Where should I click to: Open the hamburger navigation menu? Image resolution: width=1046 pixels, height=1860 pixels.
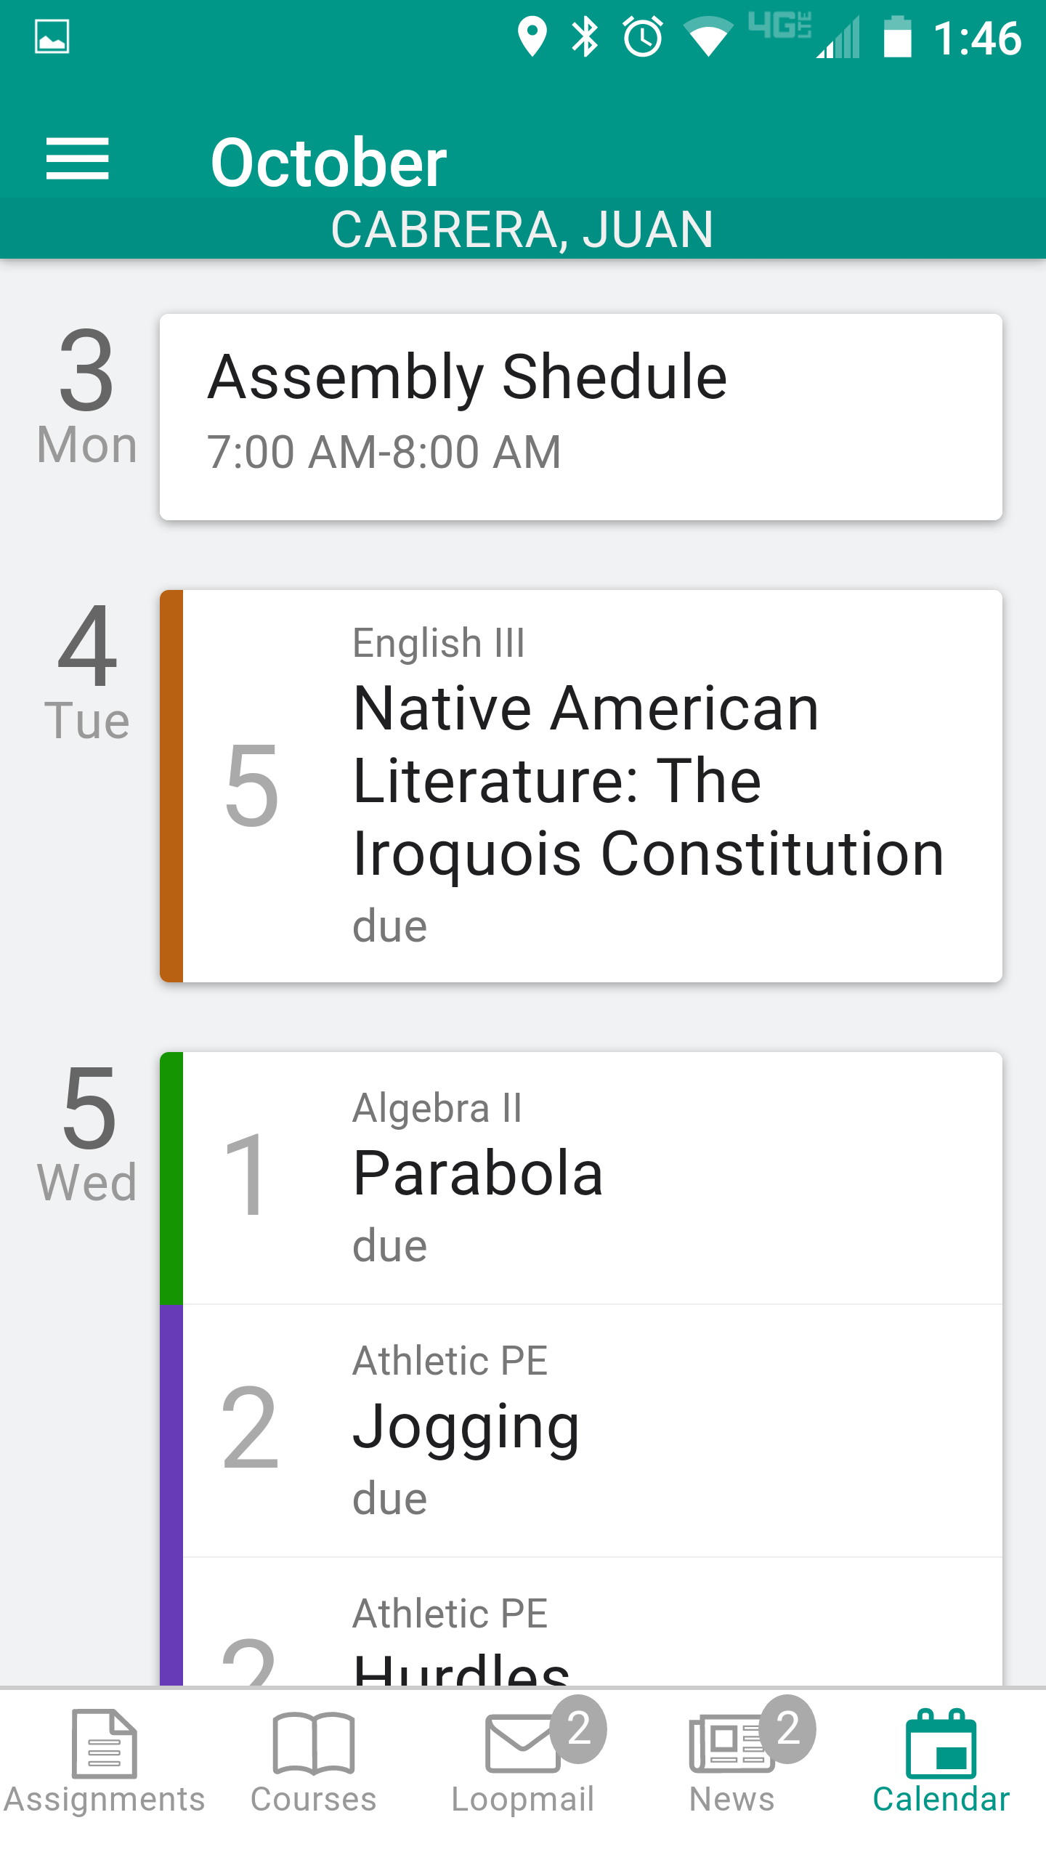[x=77, y=158]
